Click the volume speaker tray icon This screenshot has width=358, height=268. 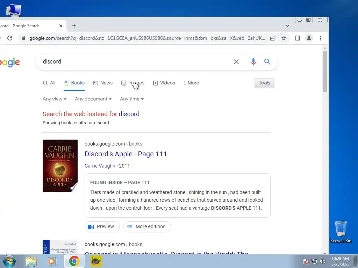coord(322,261)
